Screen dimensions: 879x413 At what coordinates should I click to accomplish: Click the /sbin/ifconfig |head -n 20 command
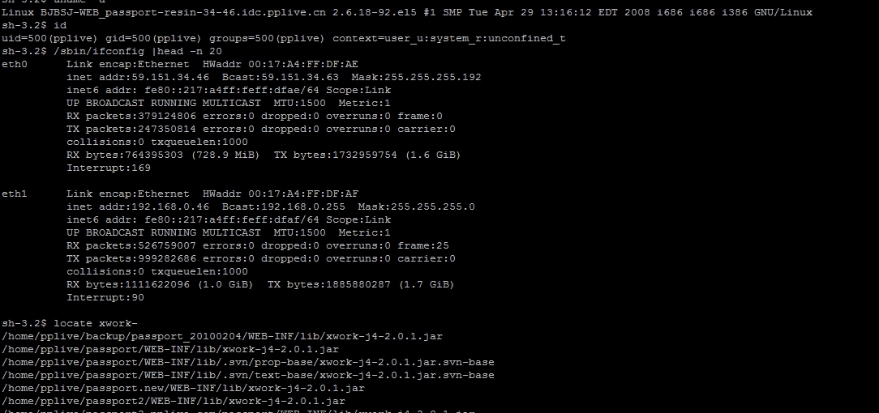[137, 51]
